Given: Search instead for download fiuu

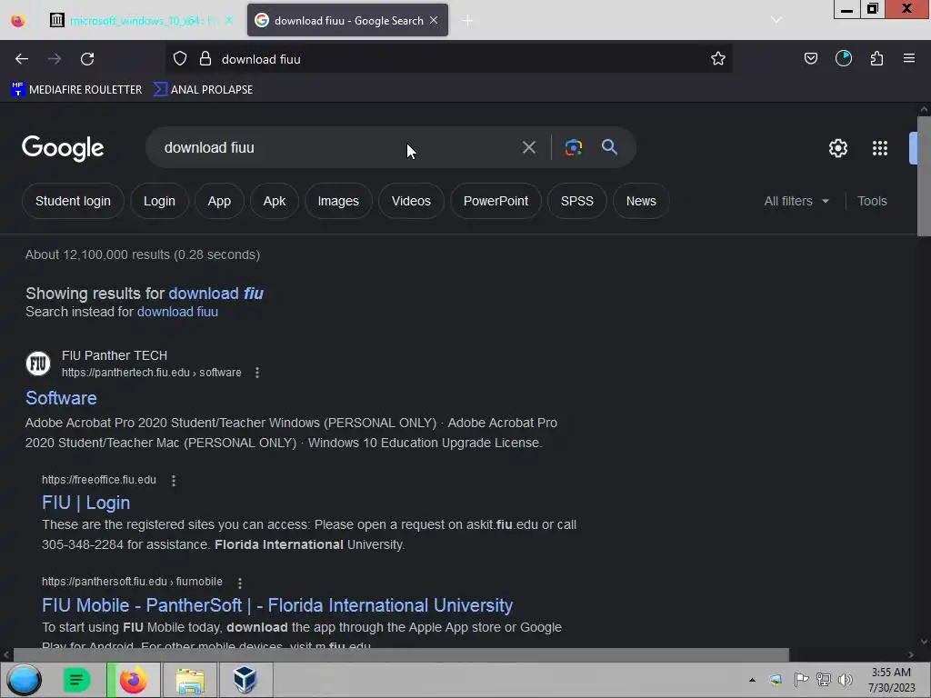Looking at the screenshot, I should [x=177, y=312].
